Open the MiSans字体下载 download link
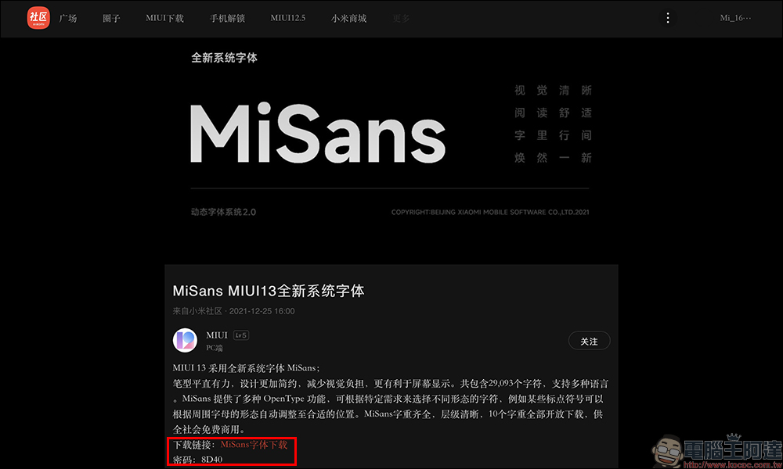 [254, 444]
